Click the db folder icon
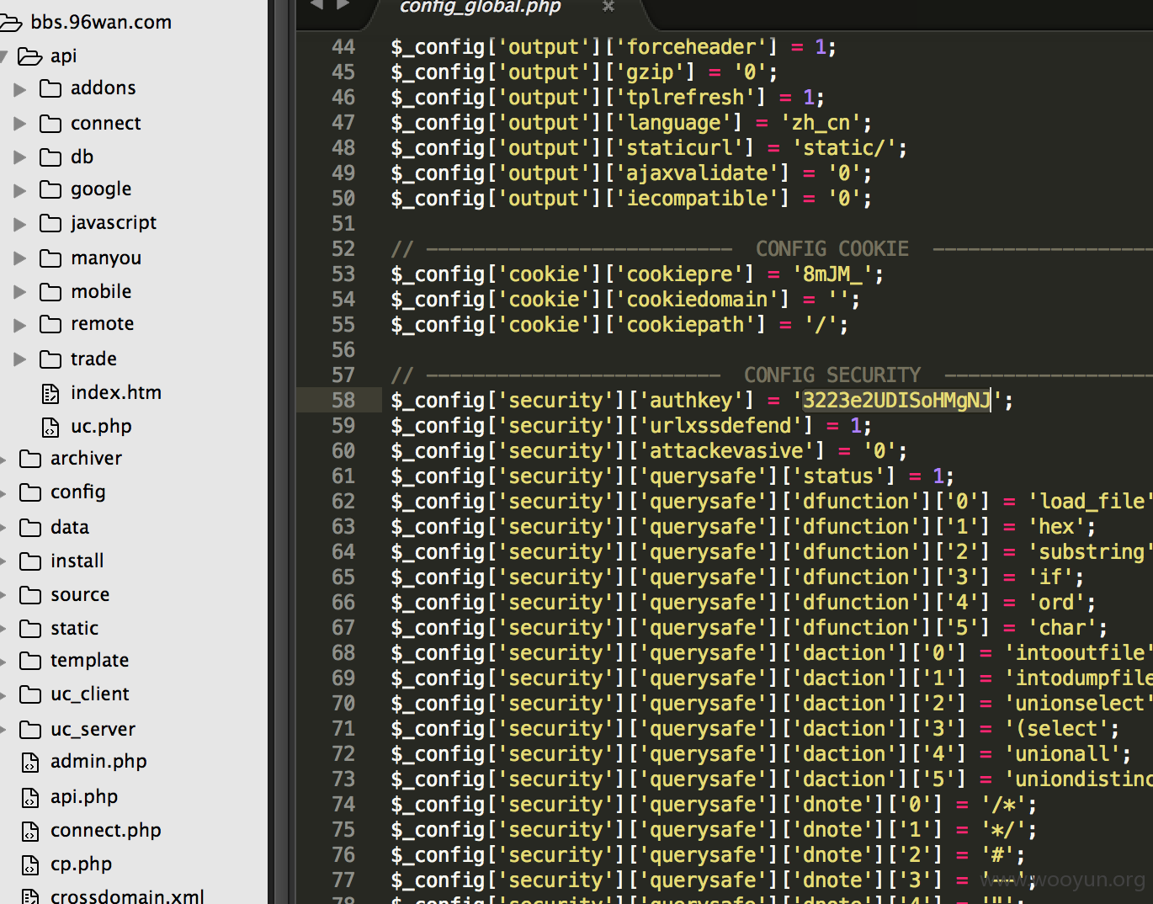The image size is (1153, 904). tap(50, 157)
